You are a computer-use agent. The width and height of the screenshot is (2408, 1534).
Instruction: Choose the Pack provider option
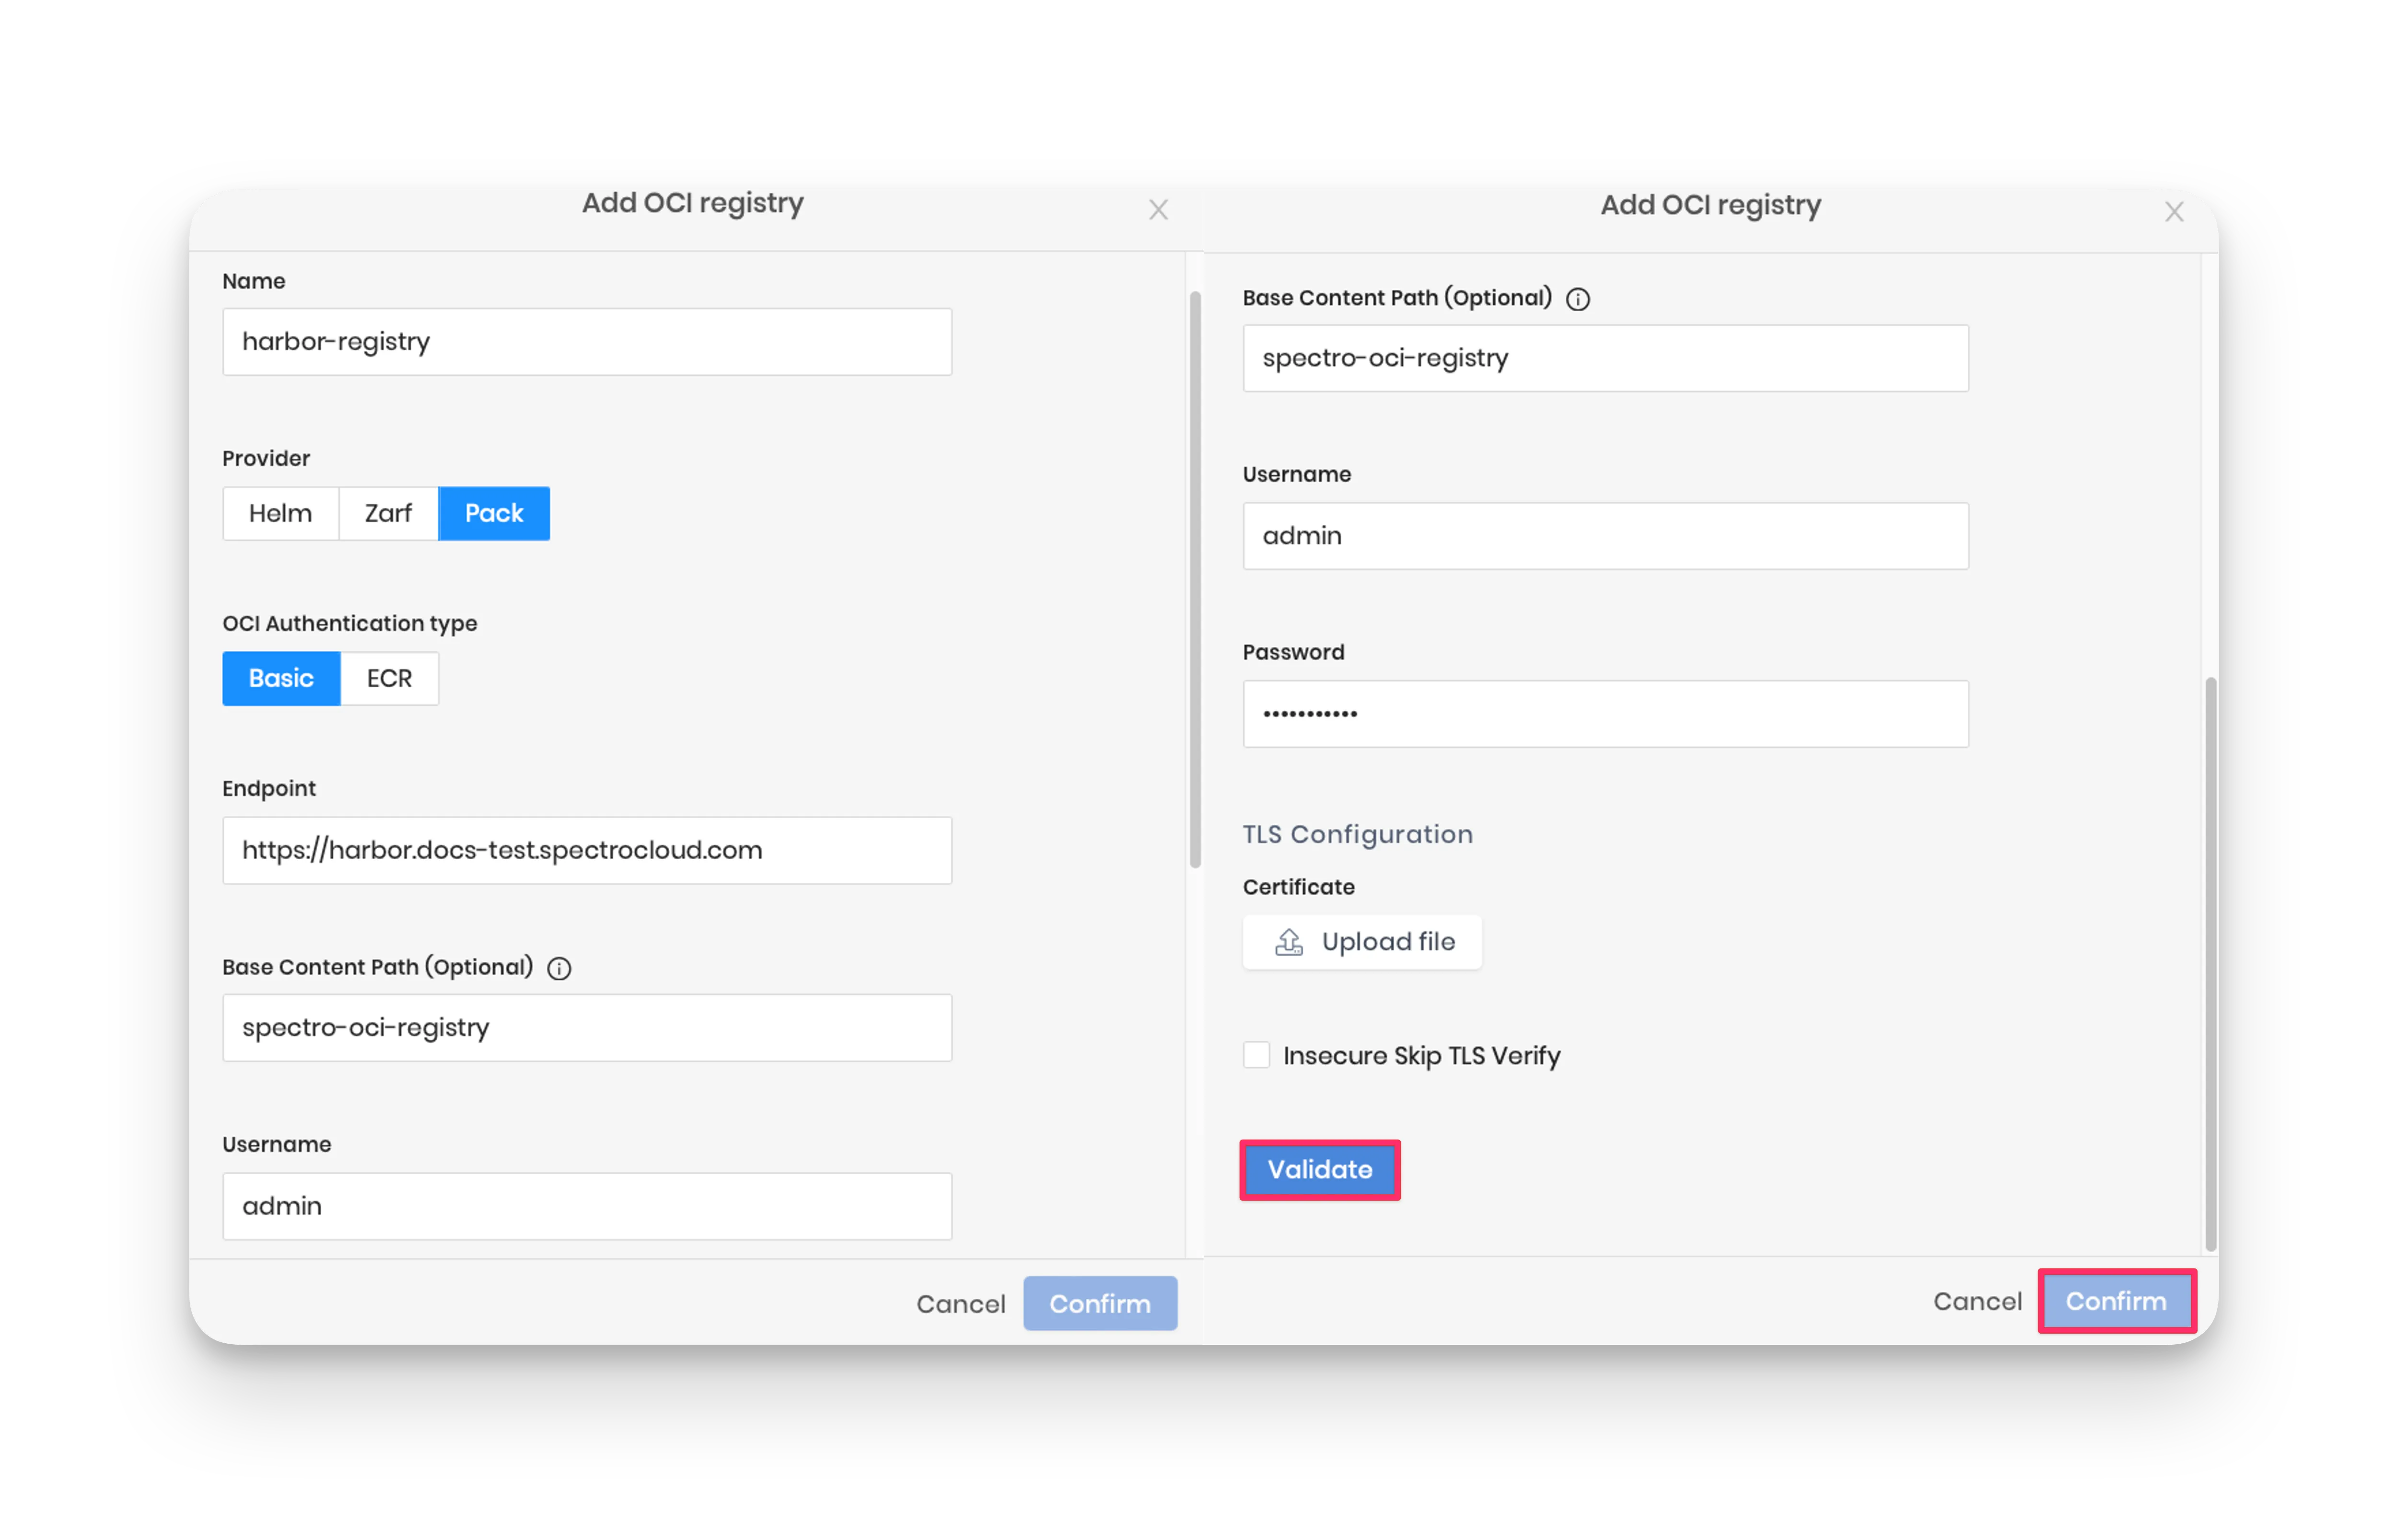pyautogui.click(x=494, y=513)
